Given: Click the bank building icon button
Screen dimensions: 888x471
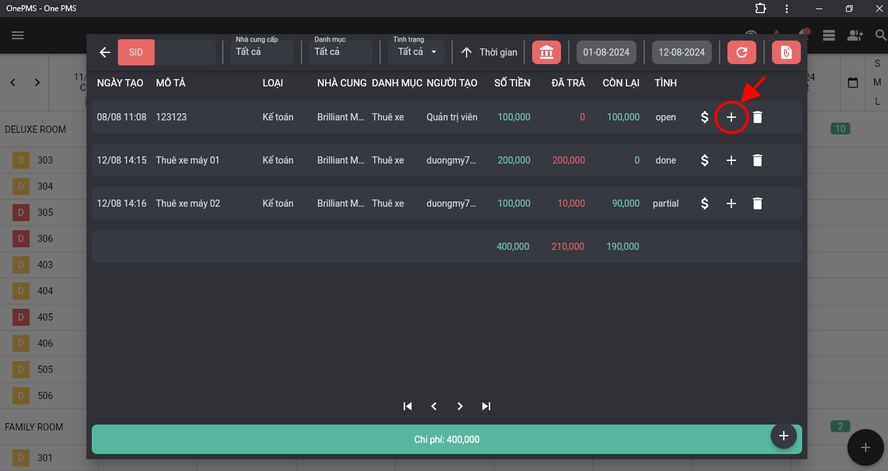Looking at the screenshot, I should coord(547,52).
